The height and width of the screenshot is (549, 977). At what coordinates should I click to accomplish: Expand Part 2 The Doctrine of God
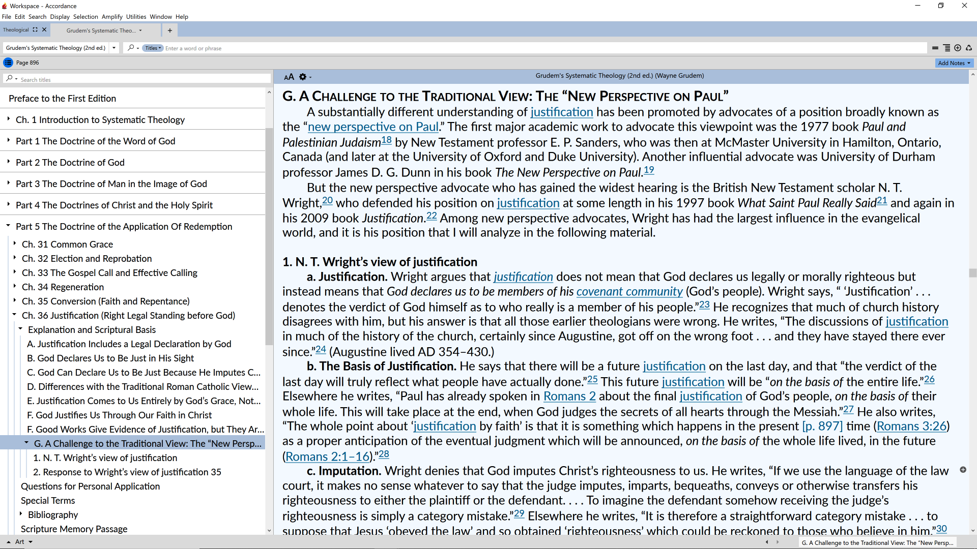(9, 162)
